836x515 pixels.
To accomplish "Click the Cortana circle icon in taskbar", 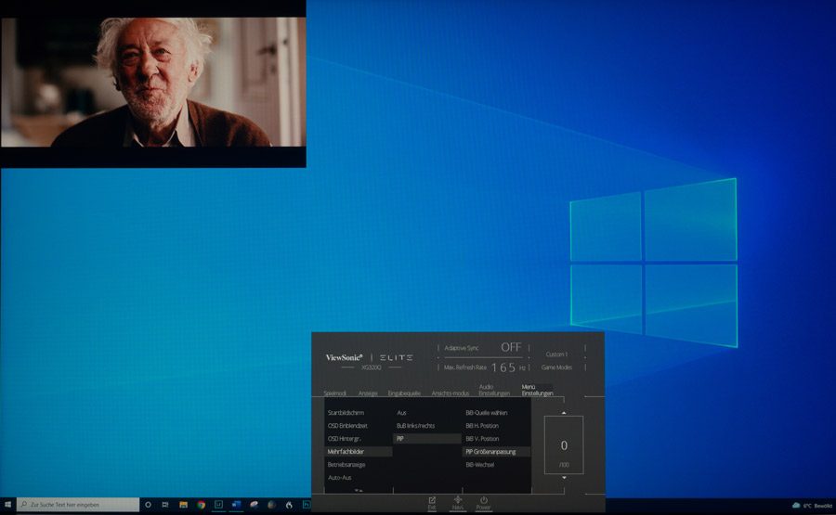I will coord(148,505).
